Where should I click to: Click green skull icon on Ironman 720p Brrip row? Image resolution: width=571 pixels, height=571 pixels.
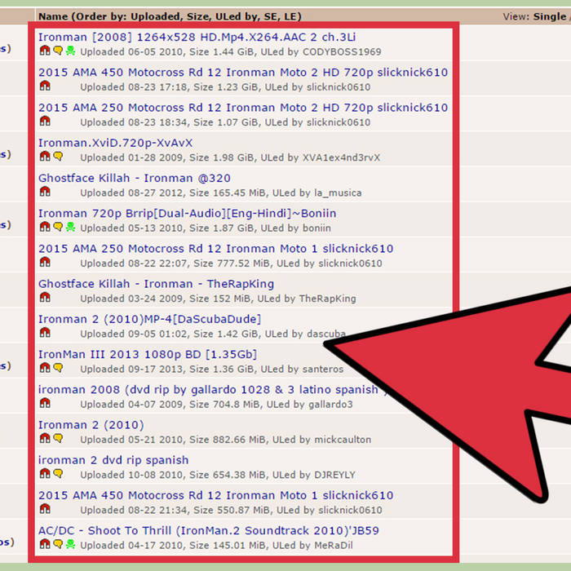(70, 227)
